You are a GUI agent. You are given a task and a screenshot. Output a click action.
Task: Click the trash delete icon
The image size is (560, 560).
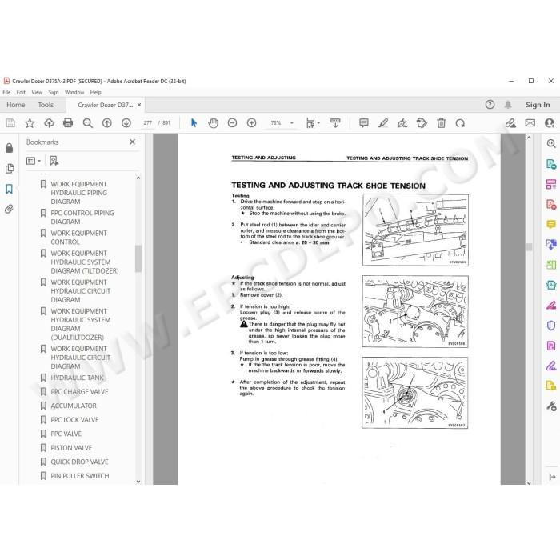pyautogui.click(x=441, y=123)
